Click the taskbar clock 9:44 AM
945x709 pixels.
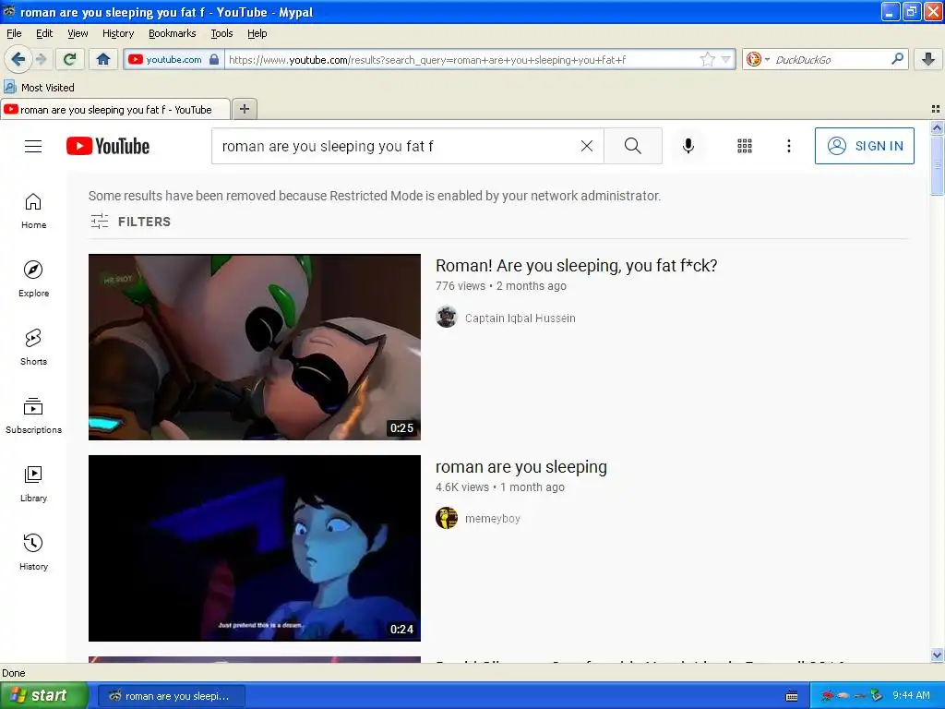911,696
